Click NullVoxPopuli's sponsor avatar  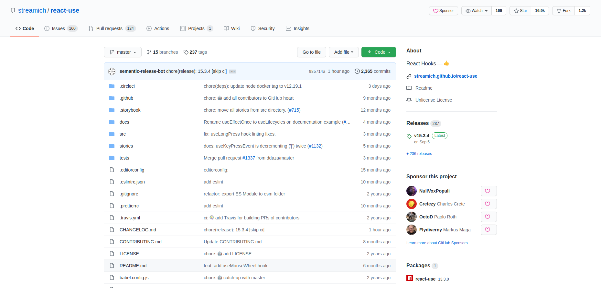(411, 191)
